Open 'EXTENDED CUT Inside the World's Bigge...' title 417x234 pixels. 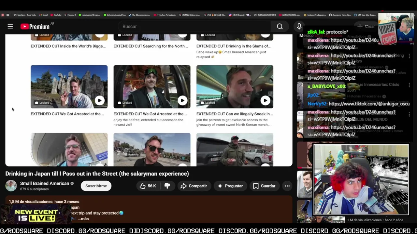68,46
